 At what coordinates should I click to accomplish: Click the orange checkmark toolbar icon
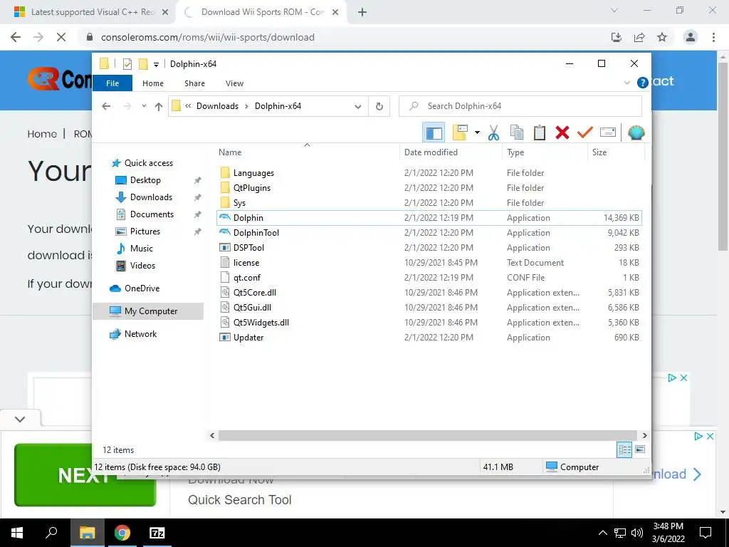point(585,133)
